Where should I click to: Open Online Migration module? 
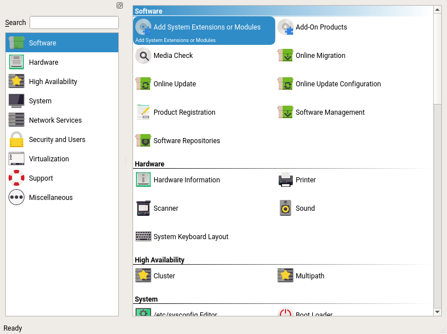(x=320, y=56)
